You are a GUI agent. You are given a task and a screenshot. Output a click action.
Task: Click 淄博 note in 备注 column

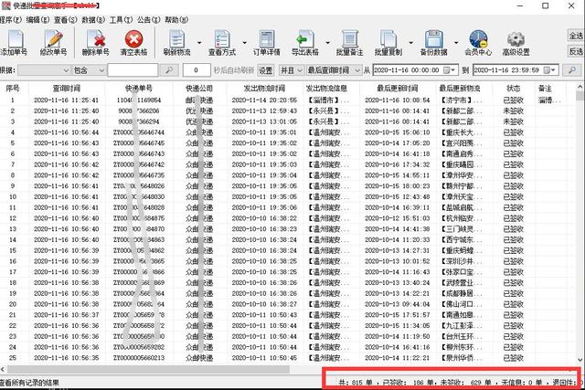coord(549,100)
